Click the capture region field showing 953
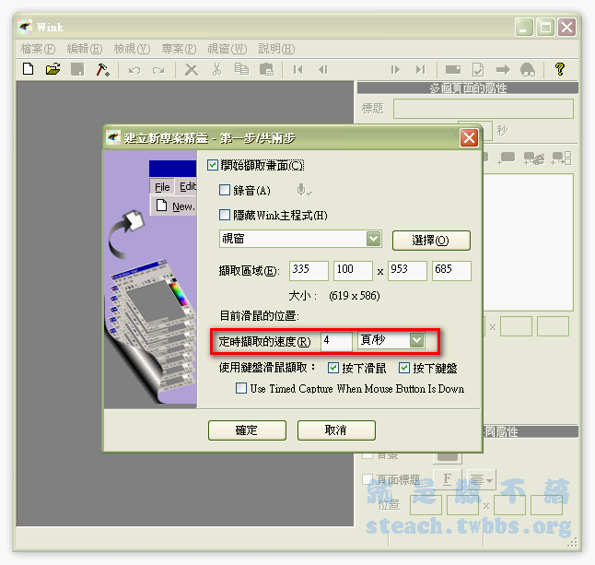Screen dimensions: 595x565 (407, 270)
